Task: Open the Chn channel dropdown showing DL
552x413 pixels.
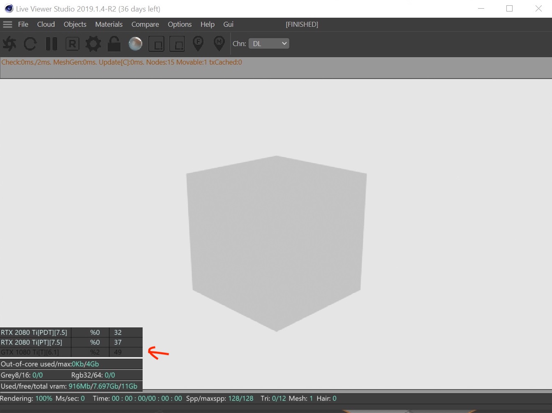Action: (x=269, y=44)
